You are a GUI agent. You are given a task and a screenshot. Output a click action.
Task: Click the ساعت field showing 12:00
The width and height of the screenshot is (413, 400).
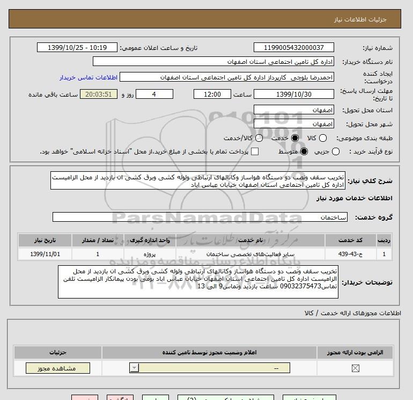point(212,94)
